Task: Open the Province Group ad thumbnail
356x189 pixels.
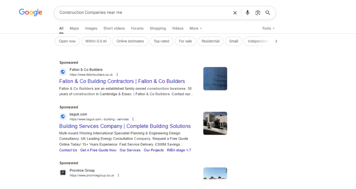Action: point(215,173)
